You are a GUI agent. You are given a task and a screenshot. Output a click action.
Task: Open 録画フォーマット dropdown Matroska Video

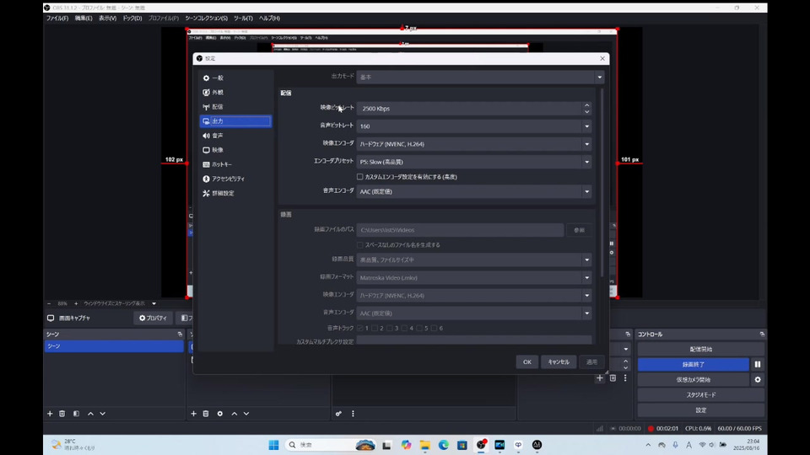point(473,277)
